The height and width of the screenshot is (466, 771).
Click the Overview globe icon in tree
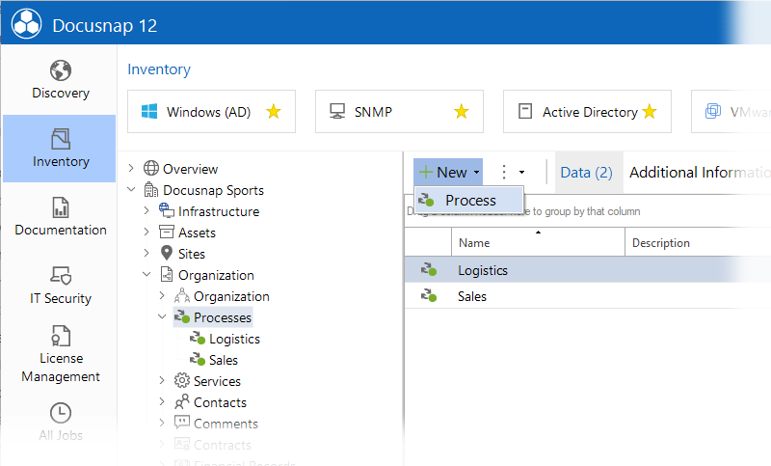(151, 168)
